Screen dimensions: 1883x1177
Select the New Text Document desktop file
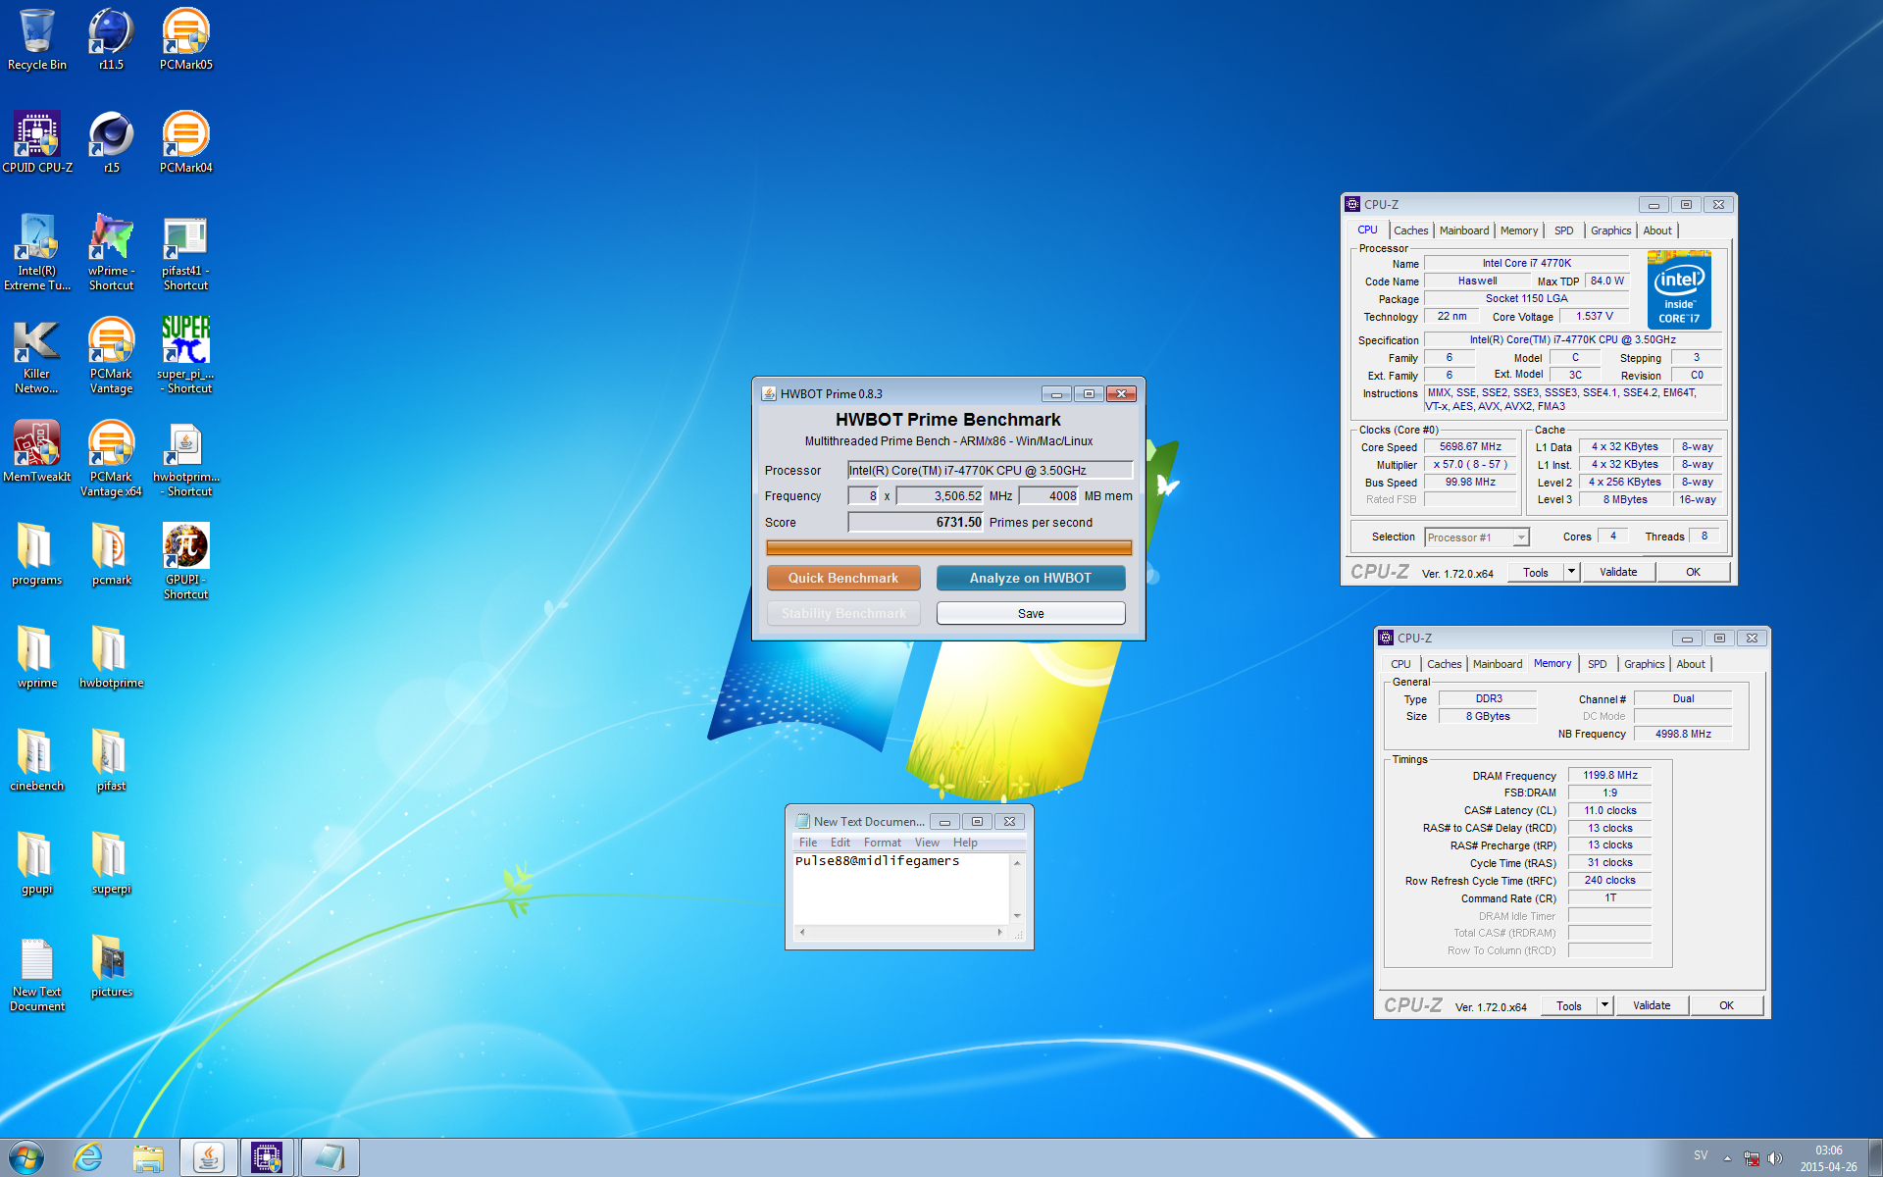click(x=37, y=973)
